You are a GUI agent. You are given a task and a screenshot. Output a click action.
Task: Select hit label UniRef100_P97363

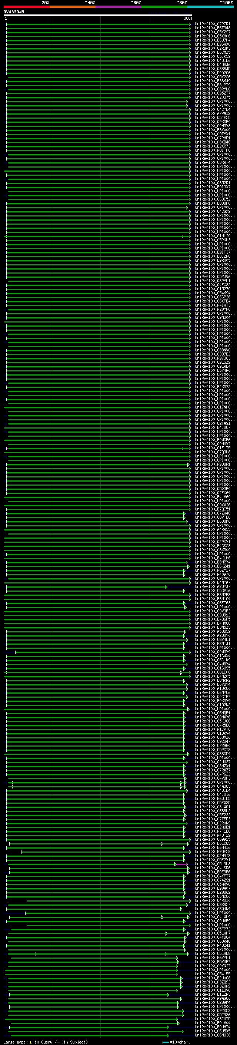pyautogui.click(x=212, y=358)
